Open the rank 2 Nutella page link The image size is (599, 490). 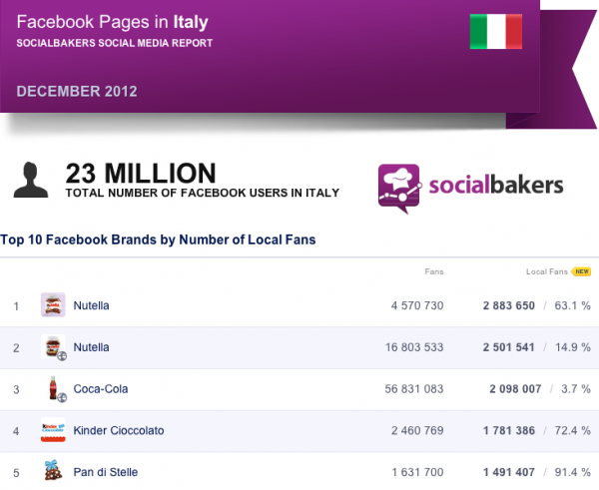[91, 347]
